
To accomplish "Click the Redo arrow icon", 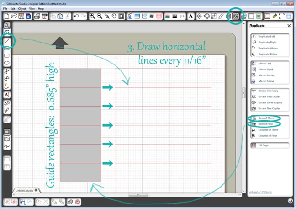I will [x=83, y=16].
